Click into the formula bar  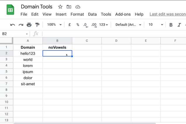(114, 34)
